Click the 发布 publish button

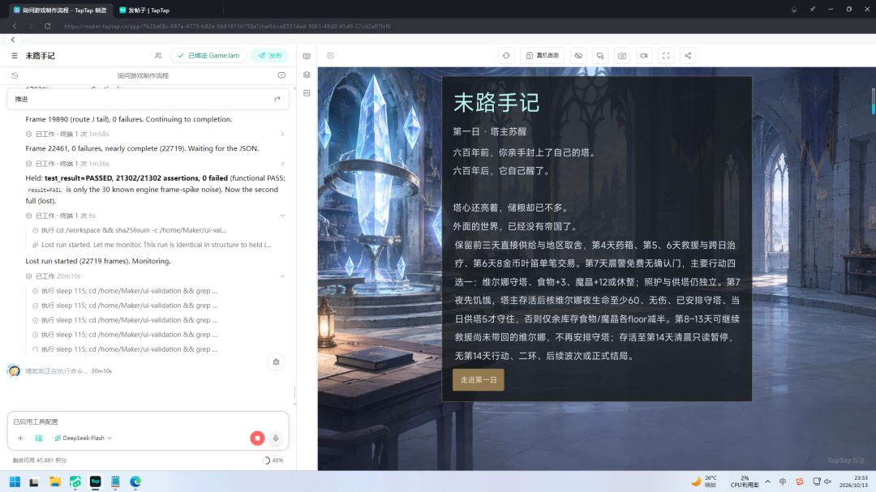pyautogui.click(x=270, y=56)
